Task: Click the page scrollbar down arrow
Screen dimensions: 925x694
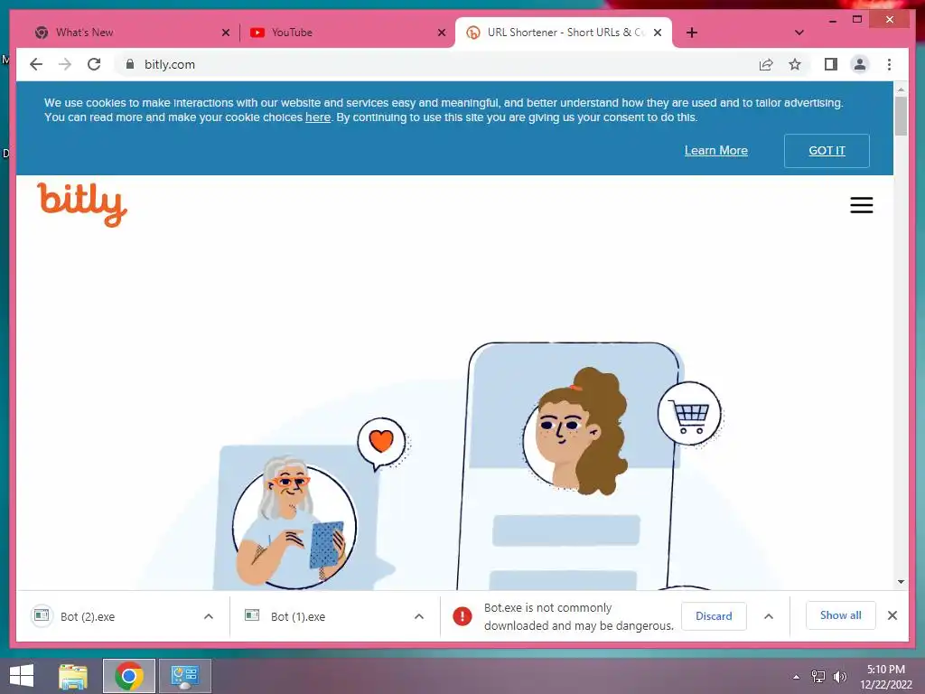Action: tap(901, 582)
